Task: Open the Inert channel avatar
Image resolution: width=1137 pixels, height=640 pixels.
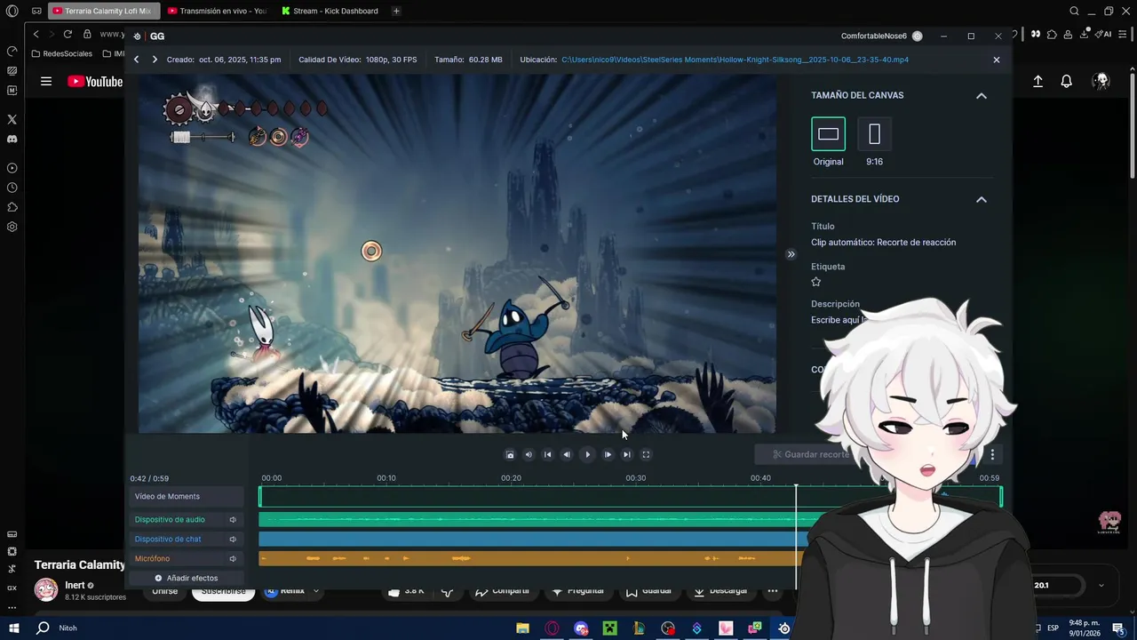Action: click(x=46, y=589)
